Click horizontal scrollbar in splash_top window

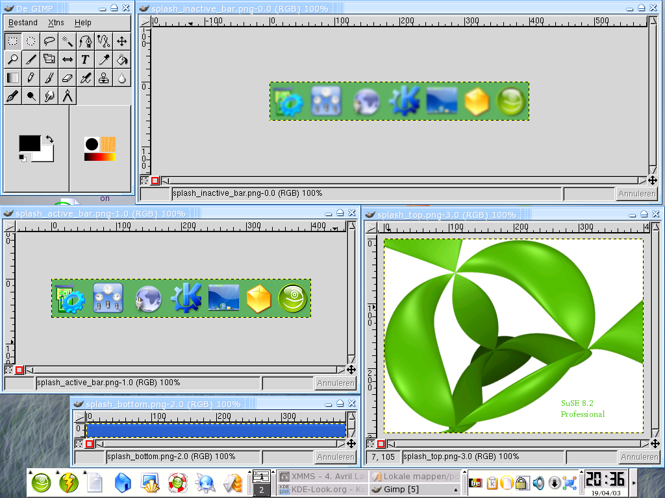[x=518, y=444]
